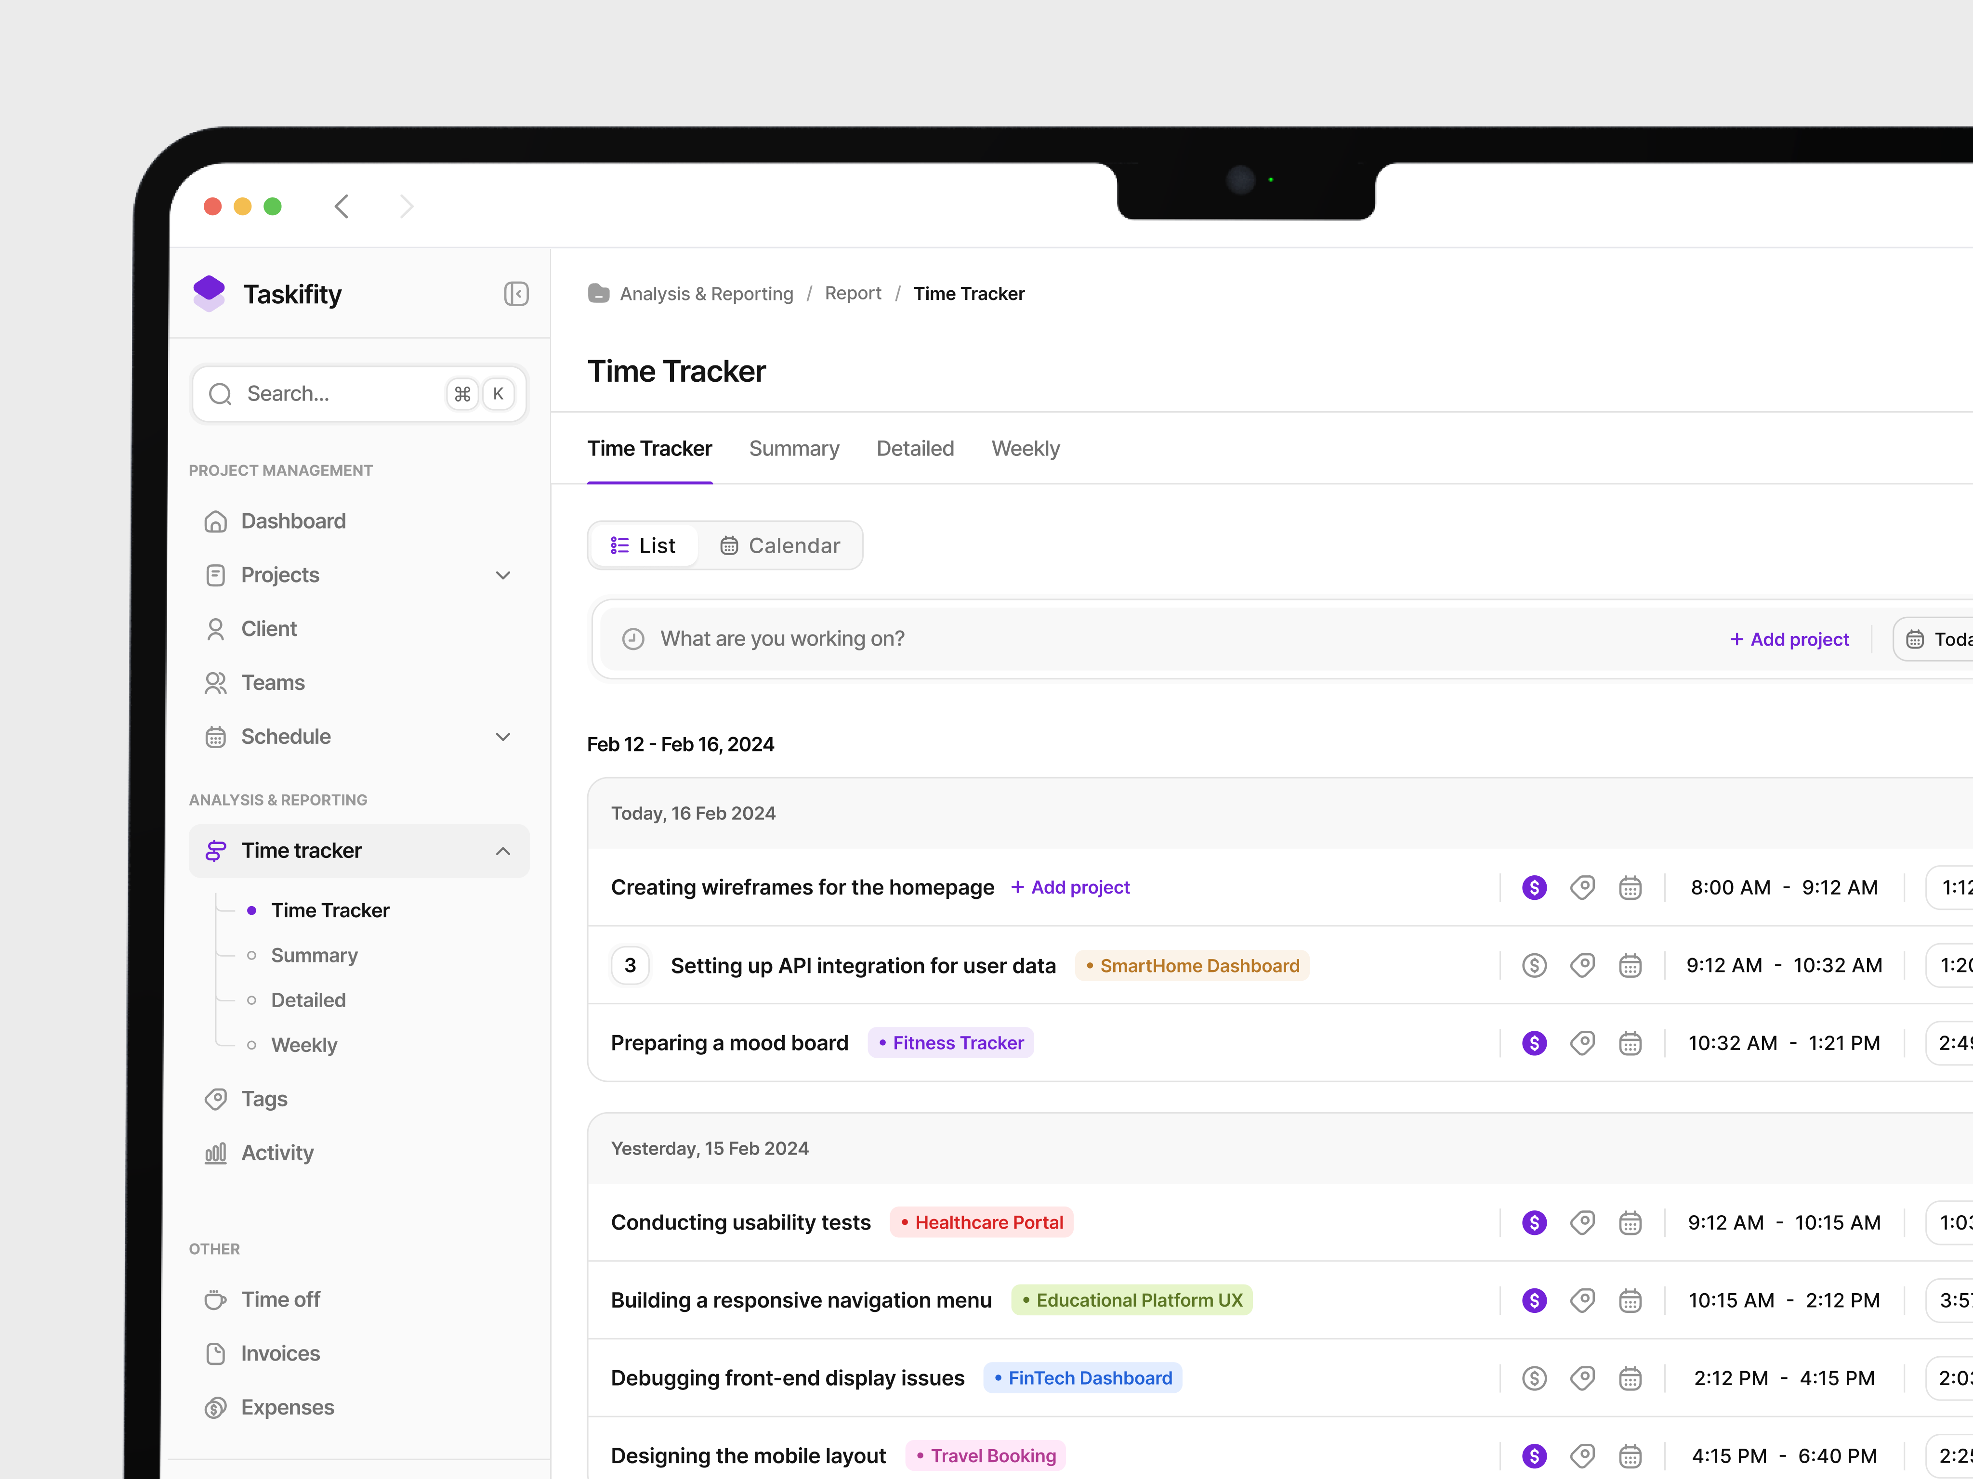Open Invoices in the sidebar
1973x1479 pixels.
[359, 1353]
